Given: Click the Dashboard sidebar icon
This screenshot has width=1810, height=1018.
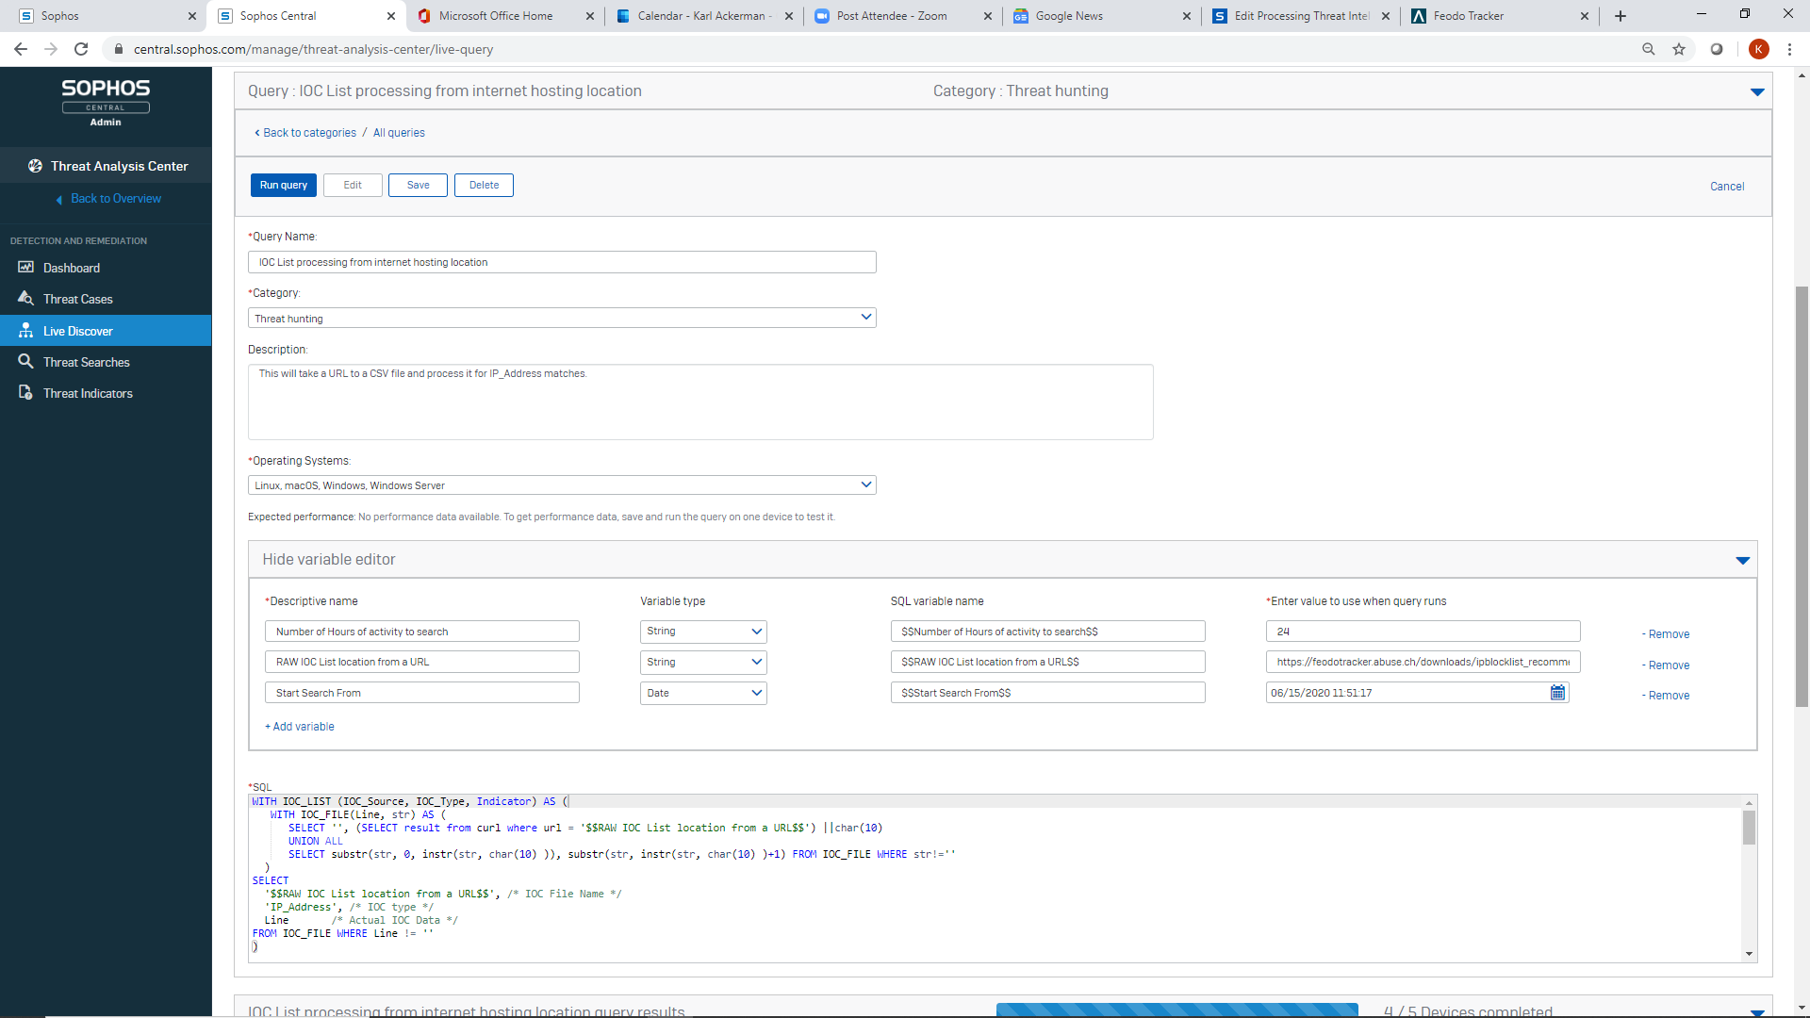Looking at the screenshot, I should pyautogui.click(x=25, y=268).
